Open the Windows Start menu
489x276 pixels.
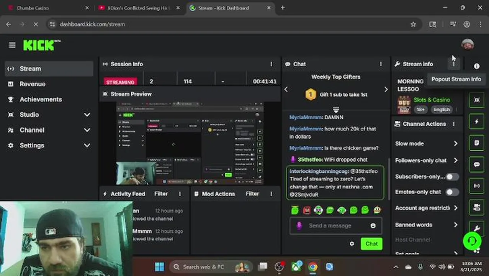[x=160, y=267]
